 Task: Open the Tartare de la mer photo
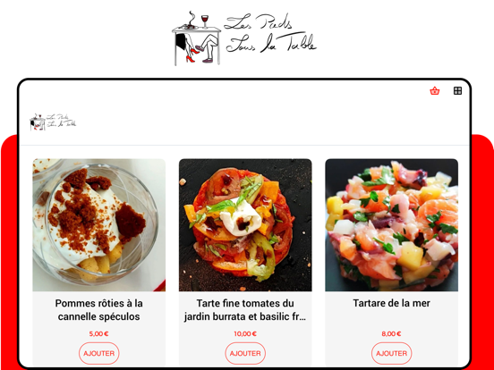(392, 225)
